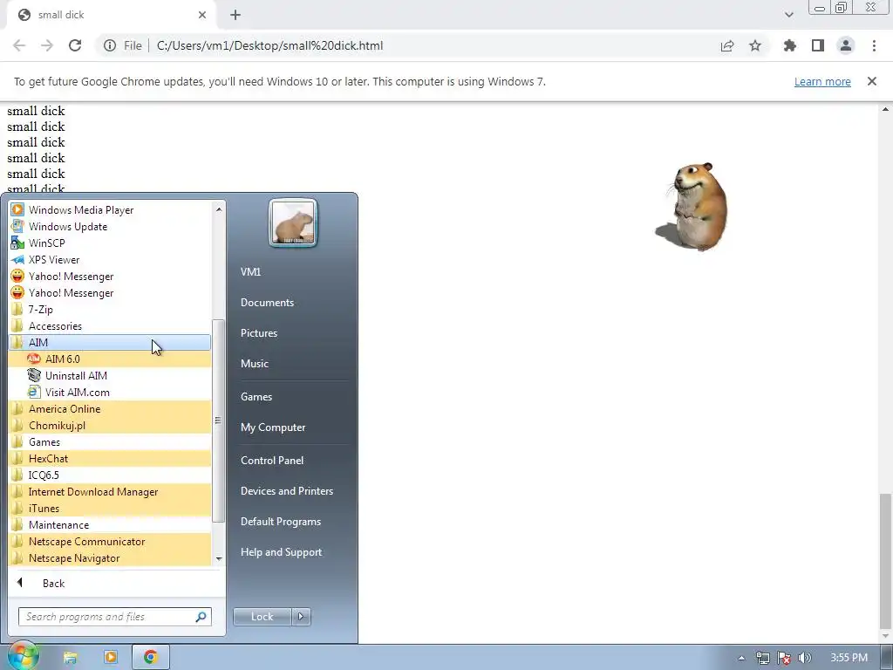Click Chrome back arrow
The width and height of the screenshot is (893, 670).
point(19,45)
